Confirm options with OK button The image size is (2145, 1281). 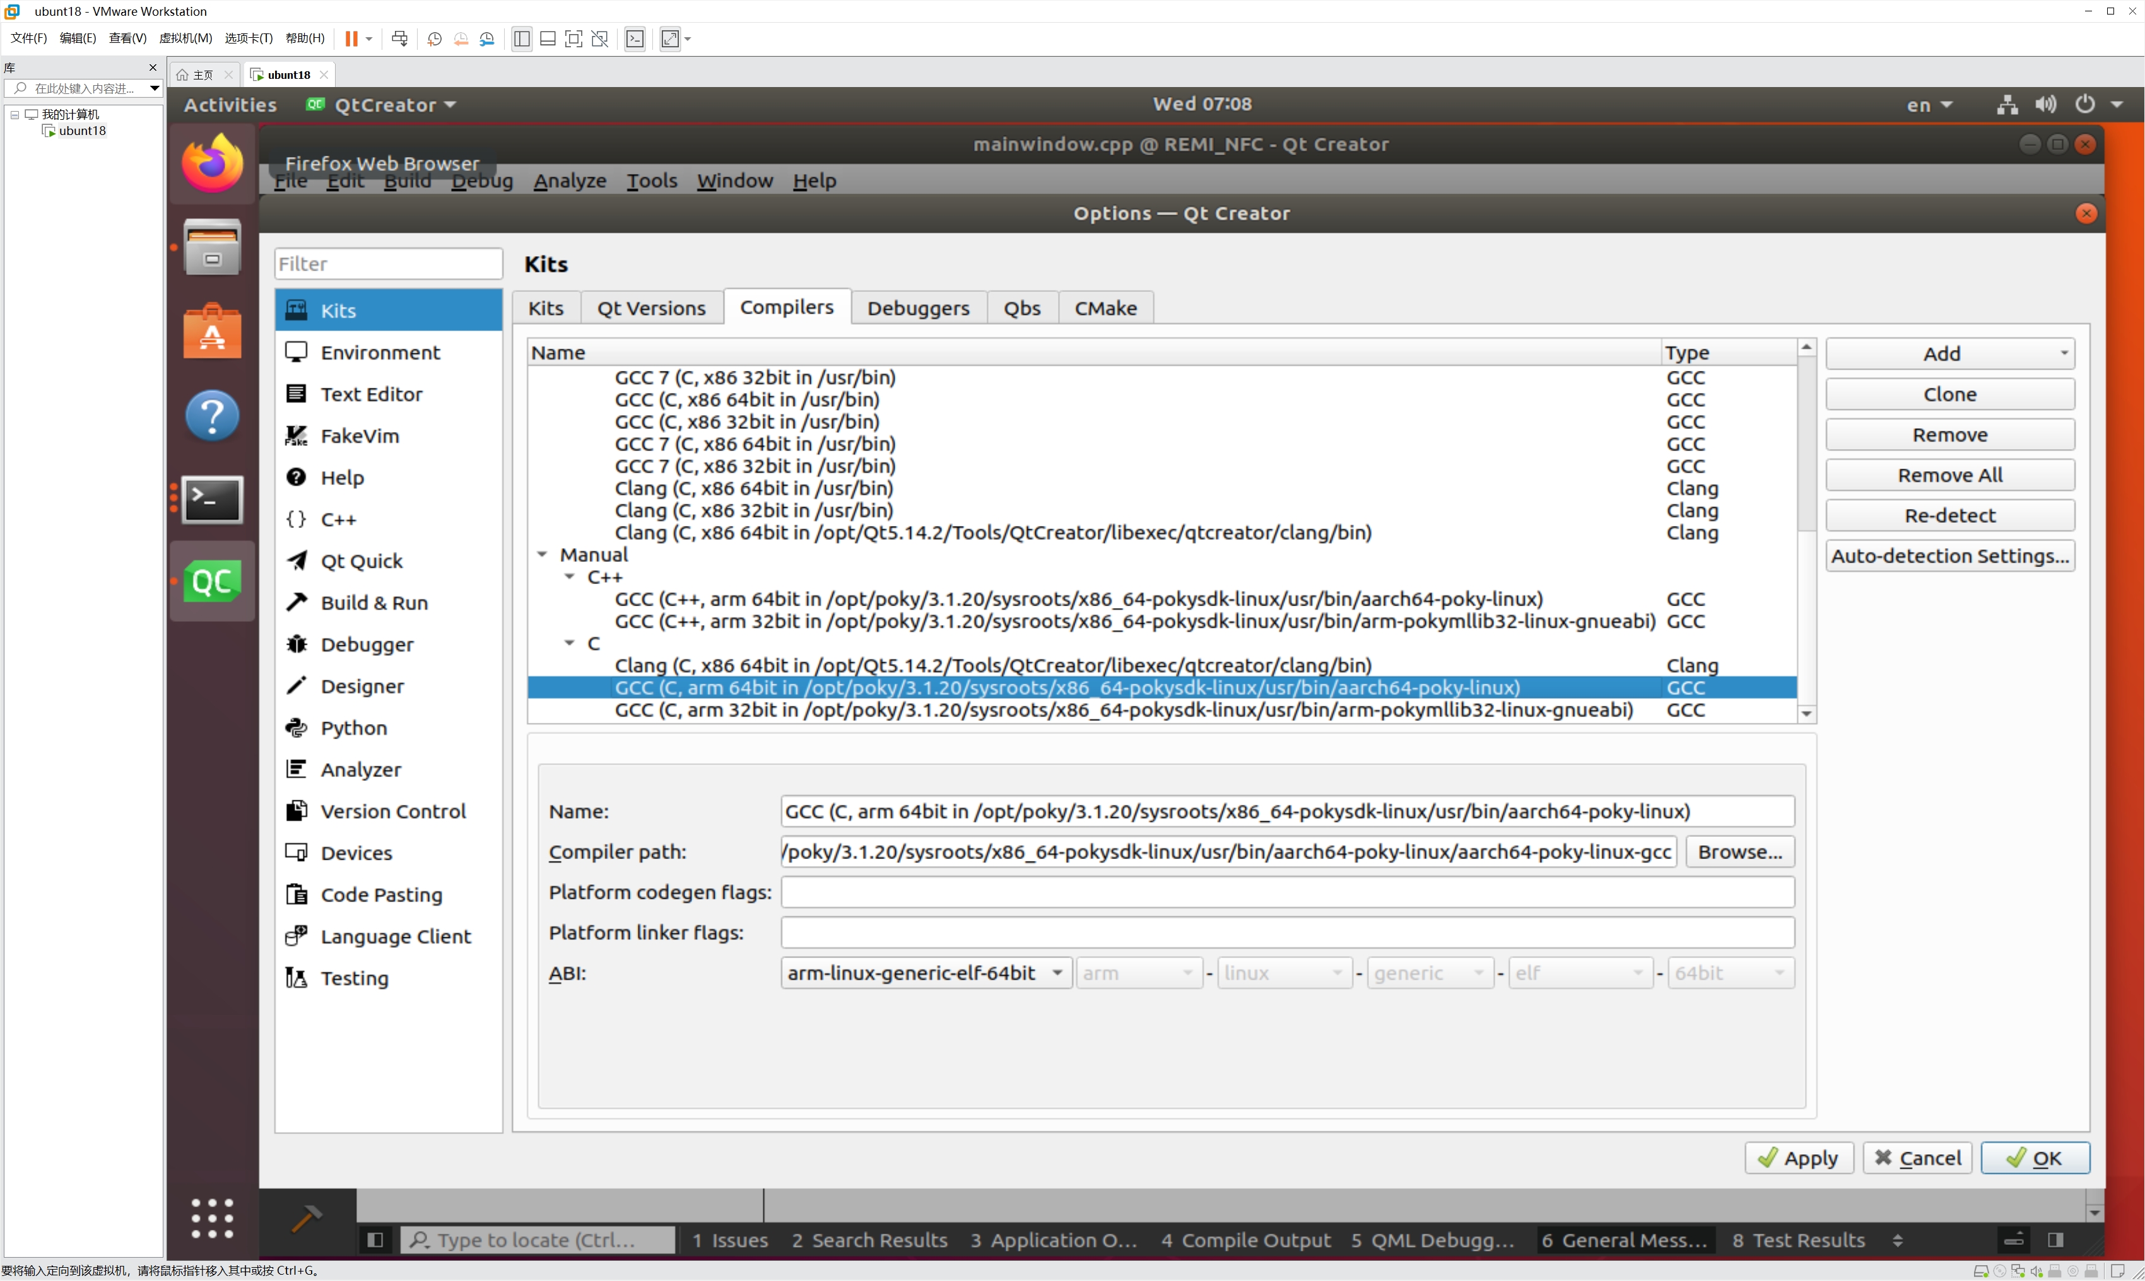[2035, 1159]
